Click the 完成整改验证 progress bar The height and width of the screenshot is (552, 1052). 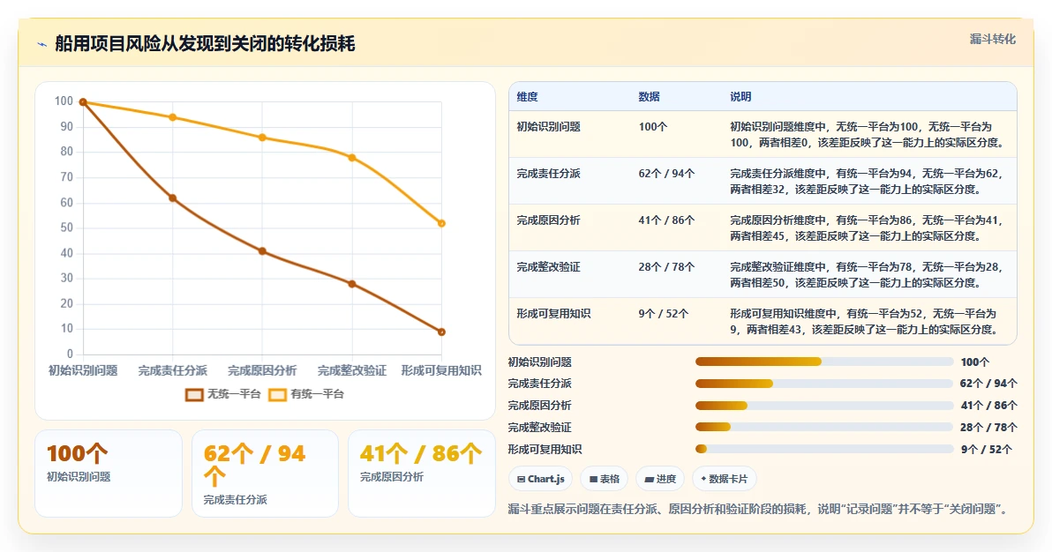(x=824, y=428)
